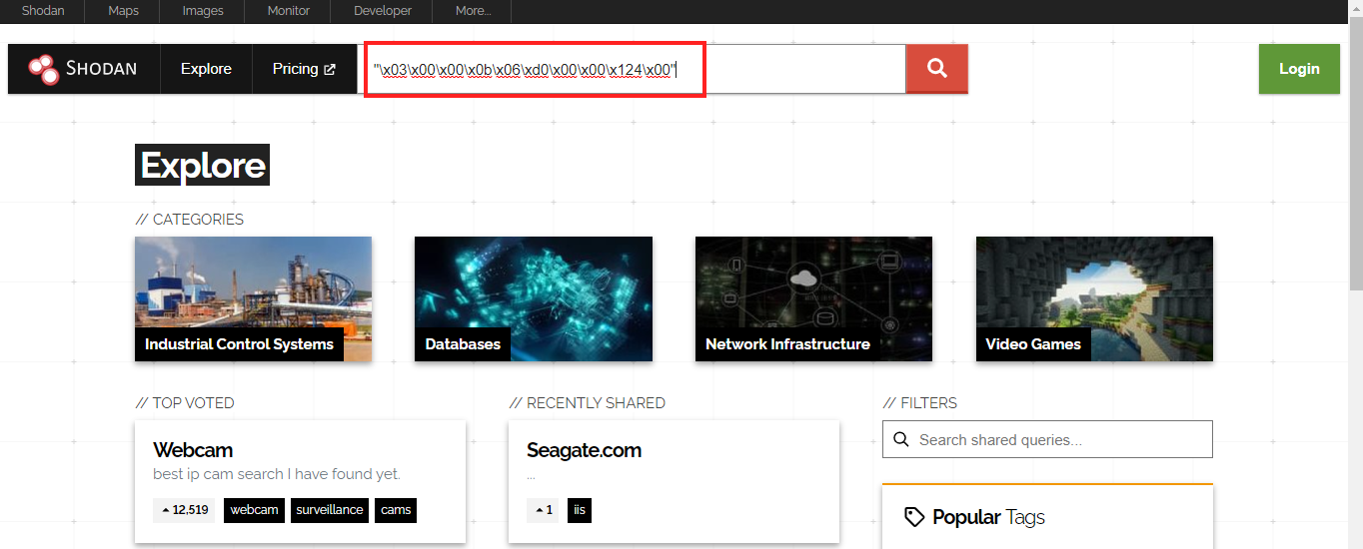
Task: Click the "// RECENTLY SHARED" heading
Action: click(x=587, y=403)
